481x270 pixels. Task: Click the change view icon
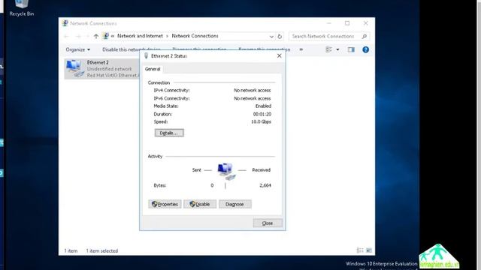(329, 49)
